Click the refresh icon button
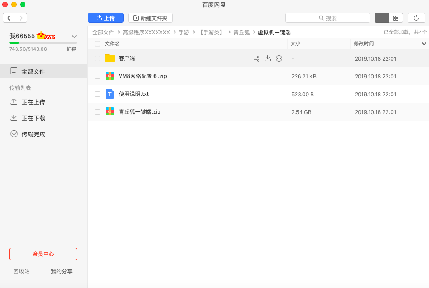Screen dimensions: 429x288 tap(416, 18)
